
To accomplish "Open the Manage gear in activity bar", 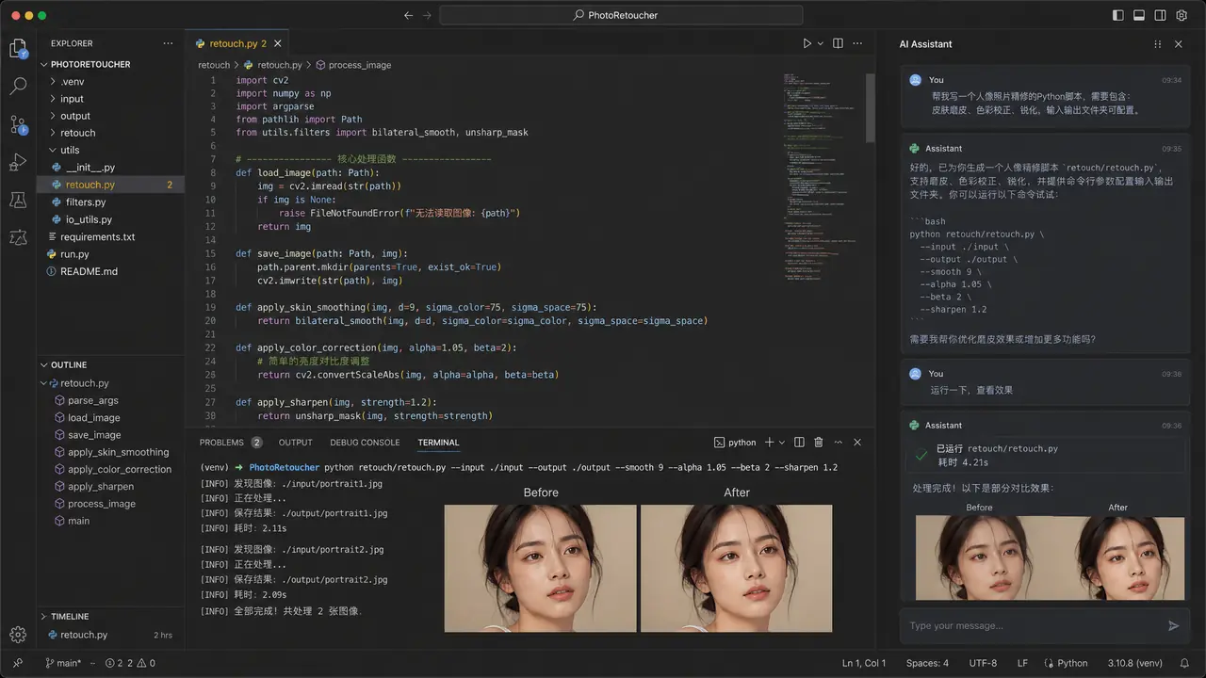I will click(18, 635).
